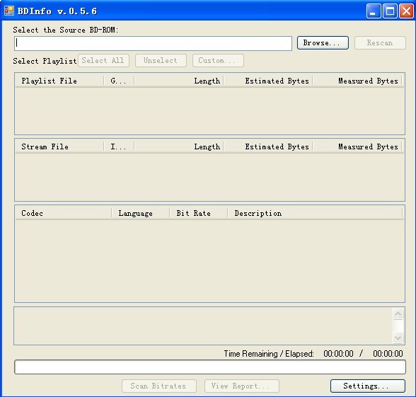Screen dimensions: 416x397
Task: Click the scan progress bar
Action: [210, 367]
